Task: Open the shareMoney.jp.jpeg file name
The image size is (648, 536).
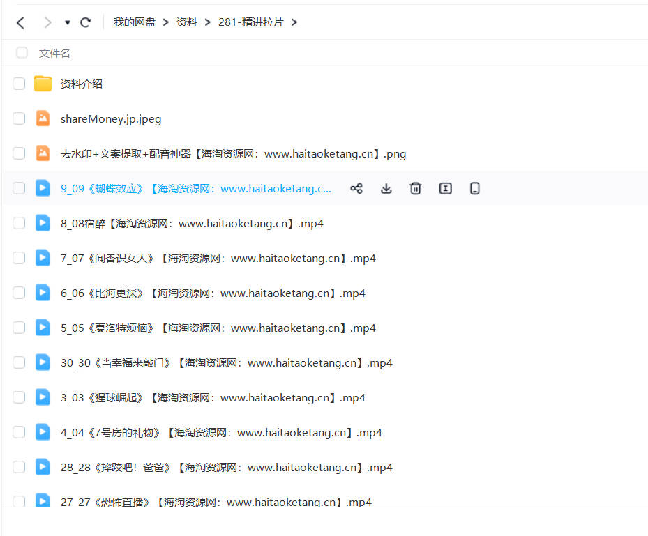Action: (111, 119)
